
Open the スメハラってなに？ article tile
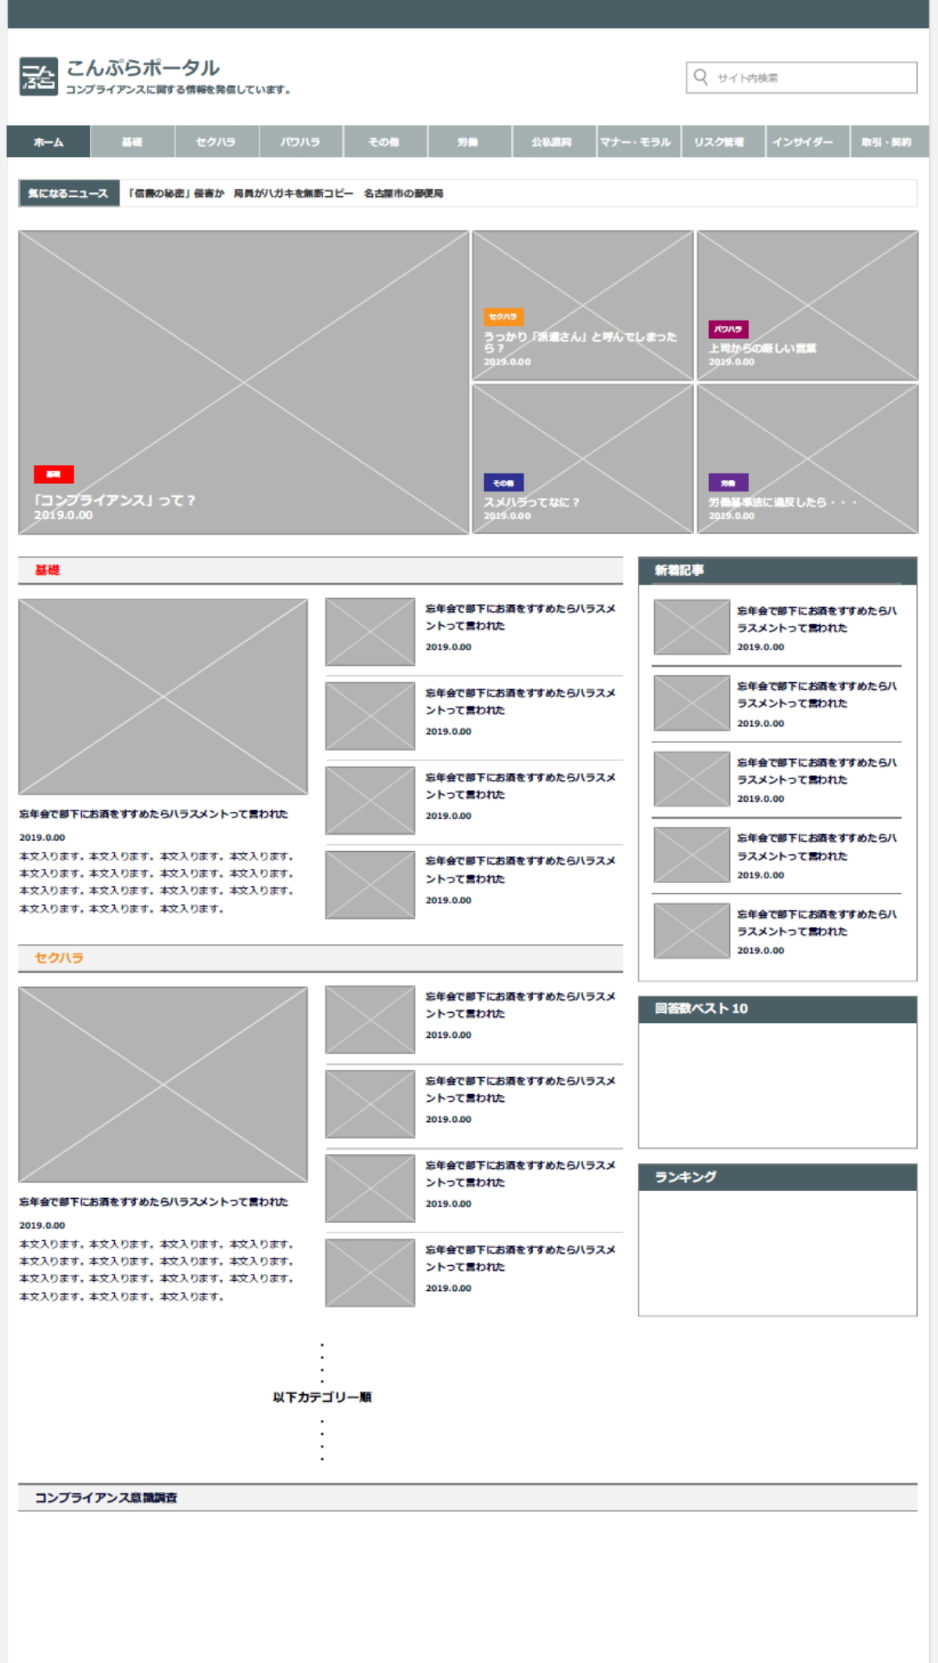(x=532, y=502)
